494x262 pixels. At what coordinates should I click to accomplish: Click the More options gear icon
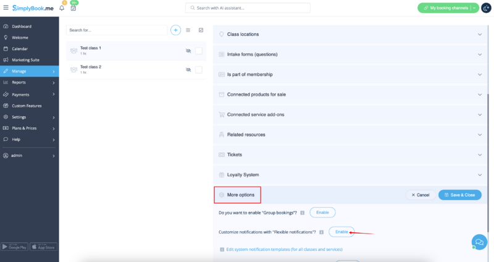click(222, 195)
